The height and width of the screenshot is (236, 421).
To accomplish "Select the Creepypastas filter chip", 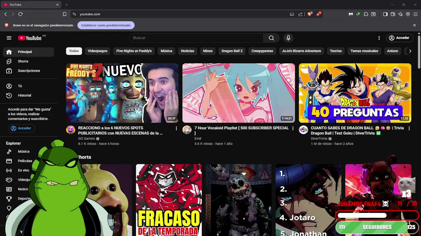I will tap(262, 51).
